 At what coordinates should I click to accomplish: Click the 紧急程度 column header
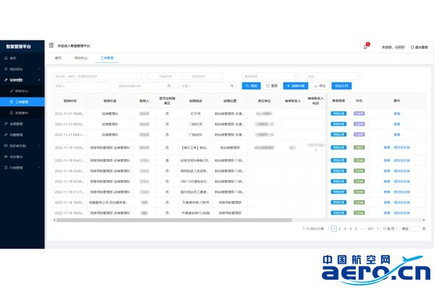point(339,101)
